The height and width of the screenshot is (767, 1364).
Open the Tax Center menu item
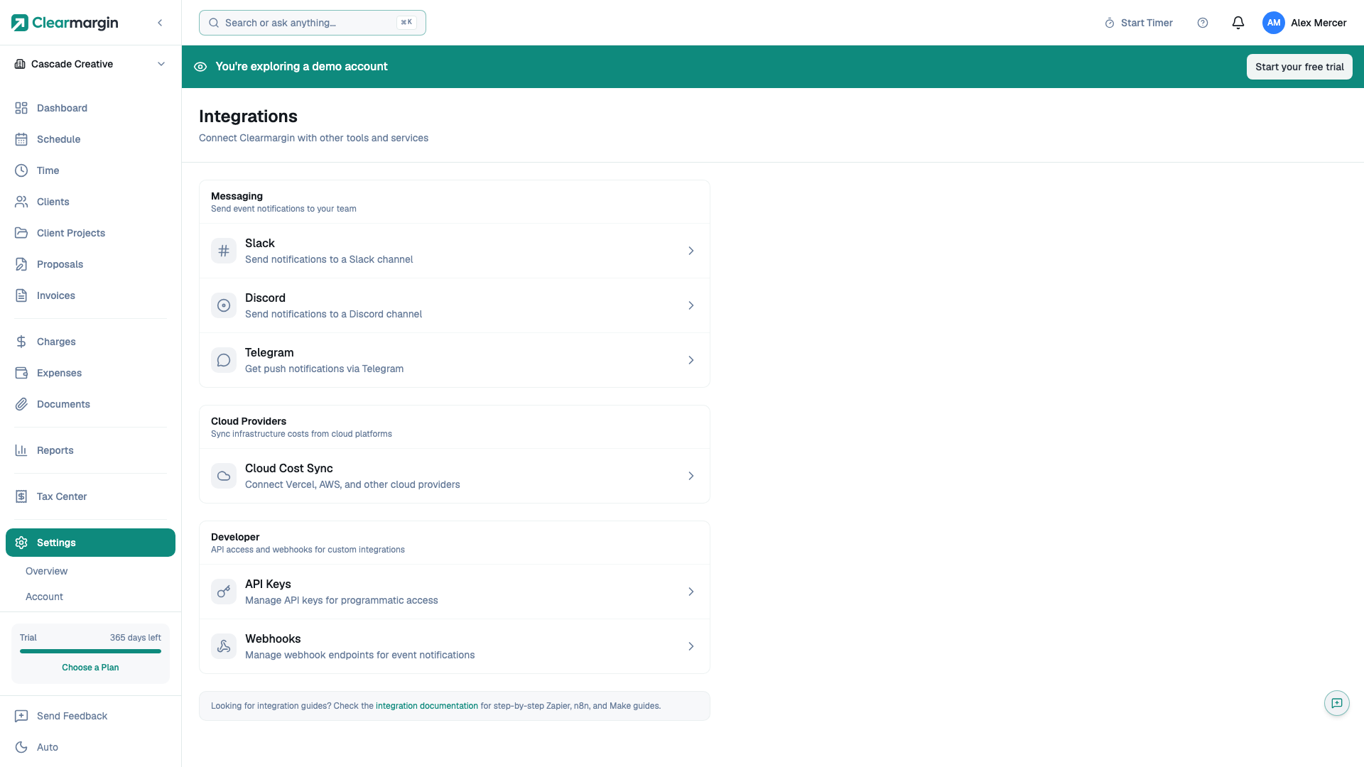pos(62,496)
